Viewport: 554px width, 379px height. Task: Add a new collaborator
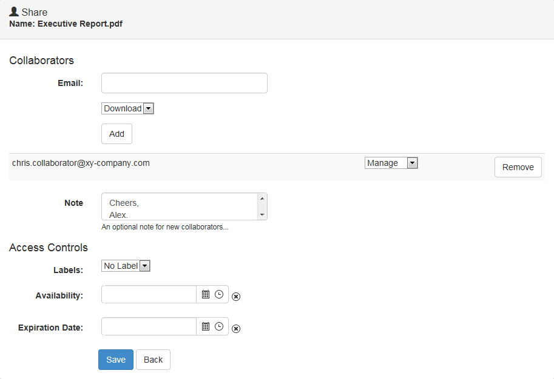(116, 133)
